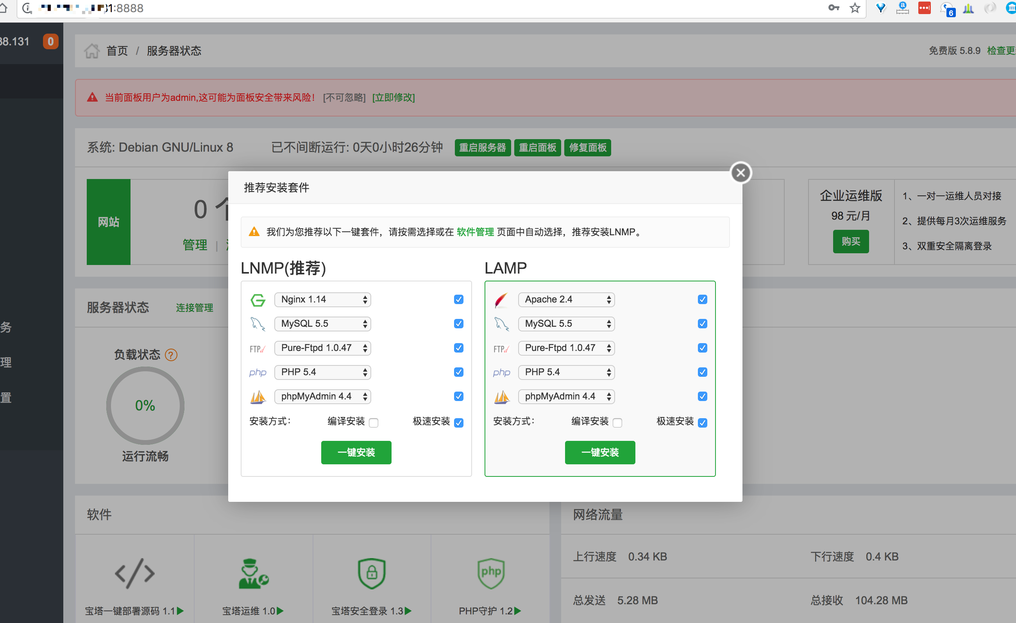Uncheck LAMP Pure-Ftpd 1.0.47 checkbox

coord(703,348)
